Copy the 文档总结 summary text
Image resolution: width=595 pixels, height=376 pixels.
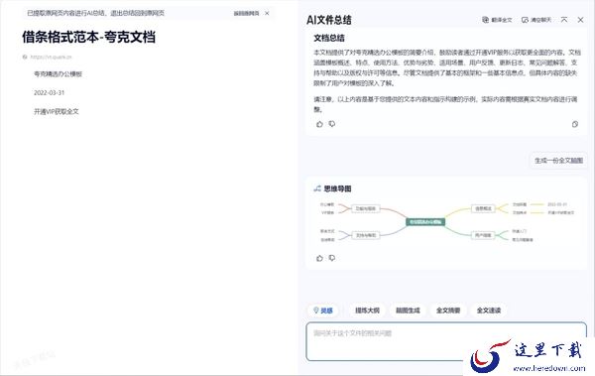575,124
